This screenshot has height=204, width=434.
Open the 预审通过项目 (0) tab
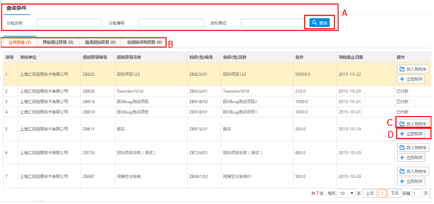tap(58, 42)
